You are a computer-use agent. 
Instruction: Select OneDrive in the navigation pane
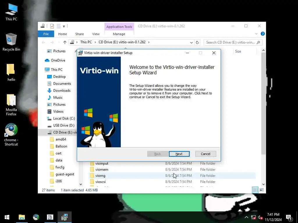point(58,60)
